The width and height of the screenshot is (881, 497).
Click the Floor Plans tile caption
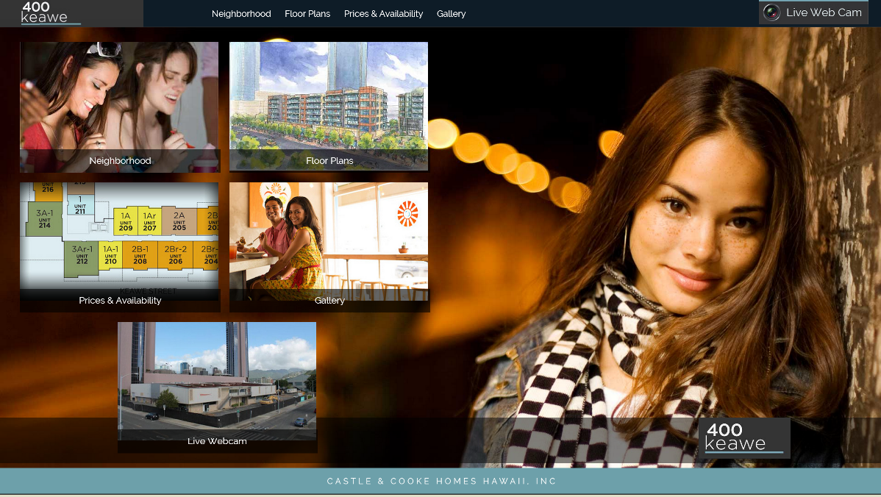pos(329,160)
